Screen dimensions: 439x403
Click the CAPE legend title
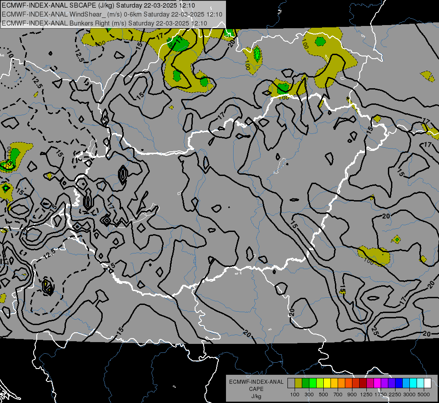(256, 389)
